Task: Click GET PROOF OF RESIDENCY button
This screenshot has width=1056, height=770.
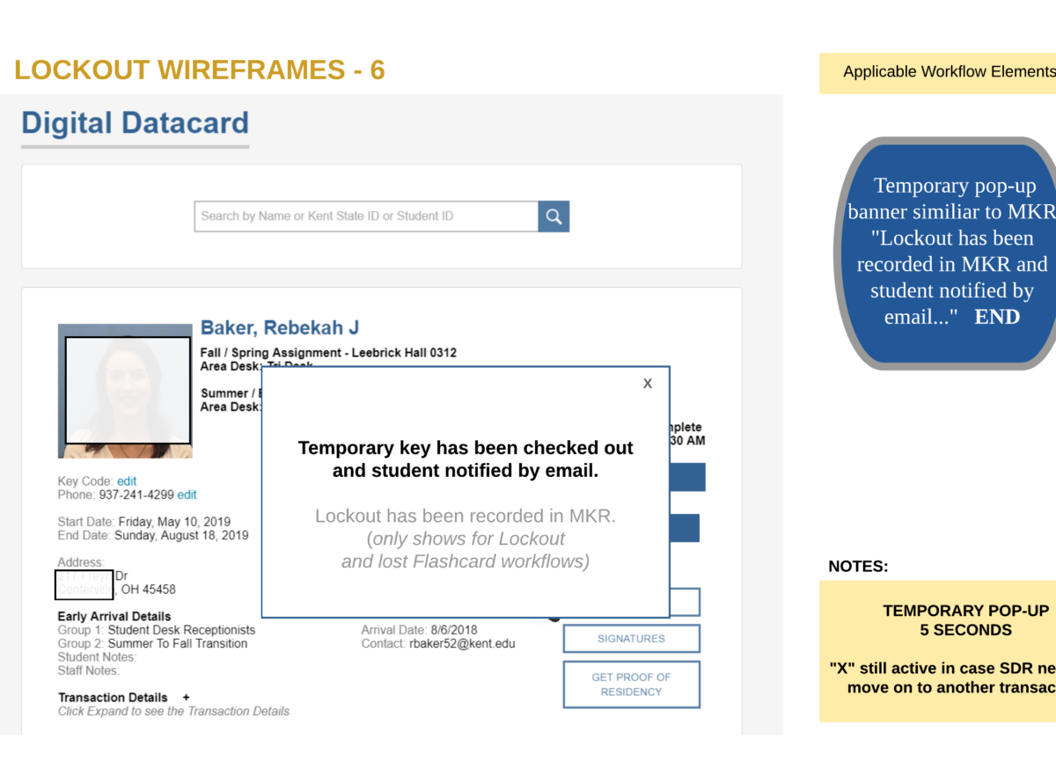Action: pos(631,685)
